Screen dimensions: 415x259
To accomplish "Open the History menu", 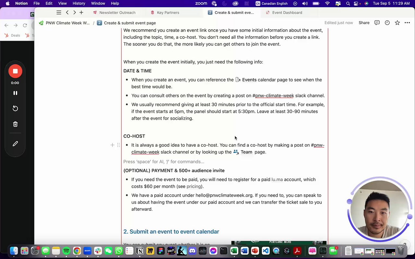I will (79, 3).
